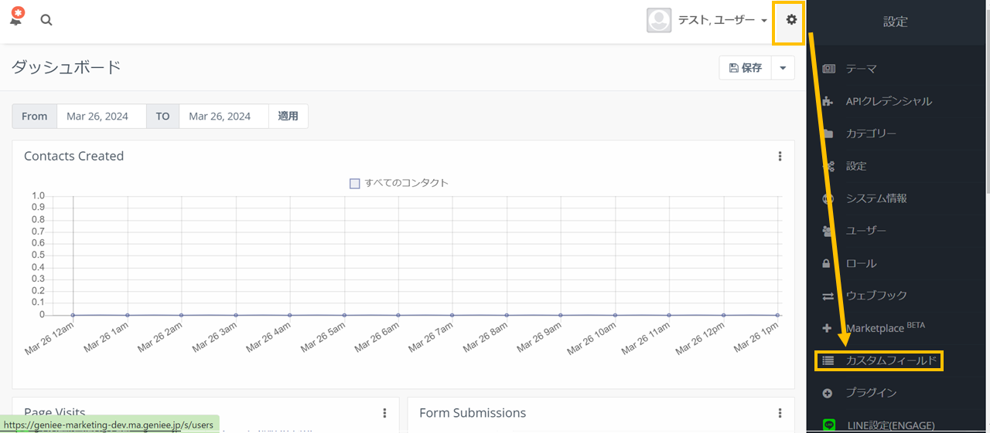Open the notifications bell icon

[16, 17]
